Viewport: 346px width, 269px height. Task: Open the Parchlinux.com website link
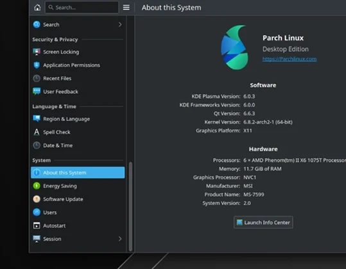[290, 59]
